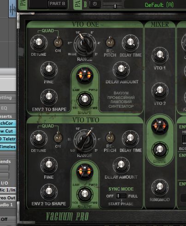The width and height of the screenshot is (186, 226).
Task: Click the Mixer Drive knob
Action: [x=160, y=150]
